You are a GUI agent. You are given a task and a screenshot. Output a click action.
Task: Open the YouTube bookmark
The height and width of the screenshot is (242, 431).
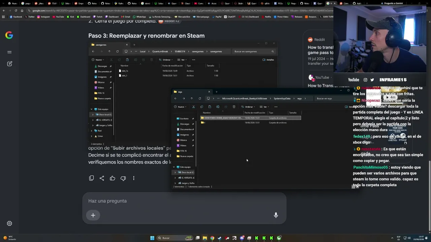[58, 17]
